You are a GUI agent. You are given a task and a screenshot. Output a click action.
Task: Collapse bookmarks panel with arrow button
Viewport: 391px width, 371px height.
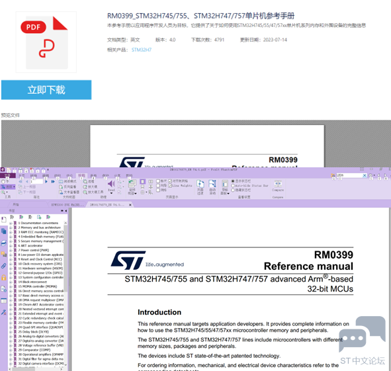coord(66,211)
